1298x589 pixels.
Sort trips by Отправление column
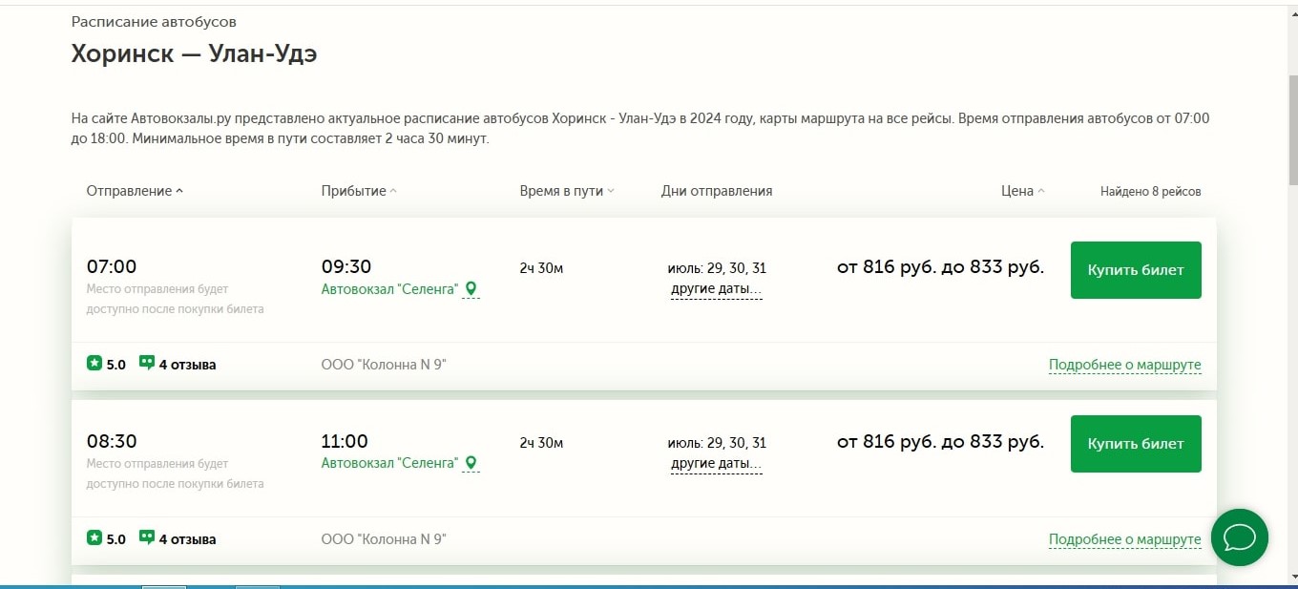[134, 191]
